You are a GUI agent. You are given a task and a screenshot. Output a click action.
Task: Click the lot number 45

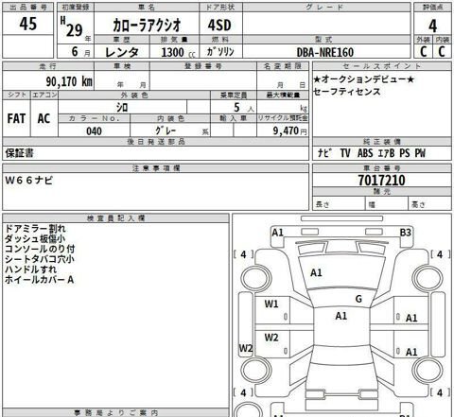click(x=28, y=24)
